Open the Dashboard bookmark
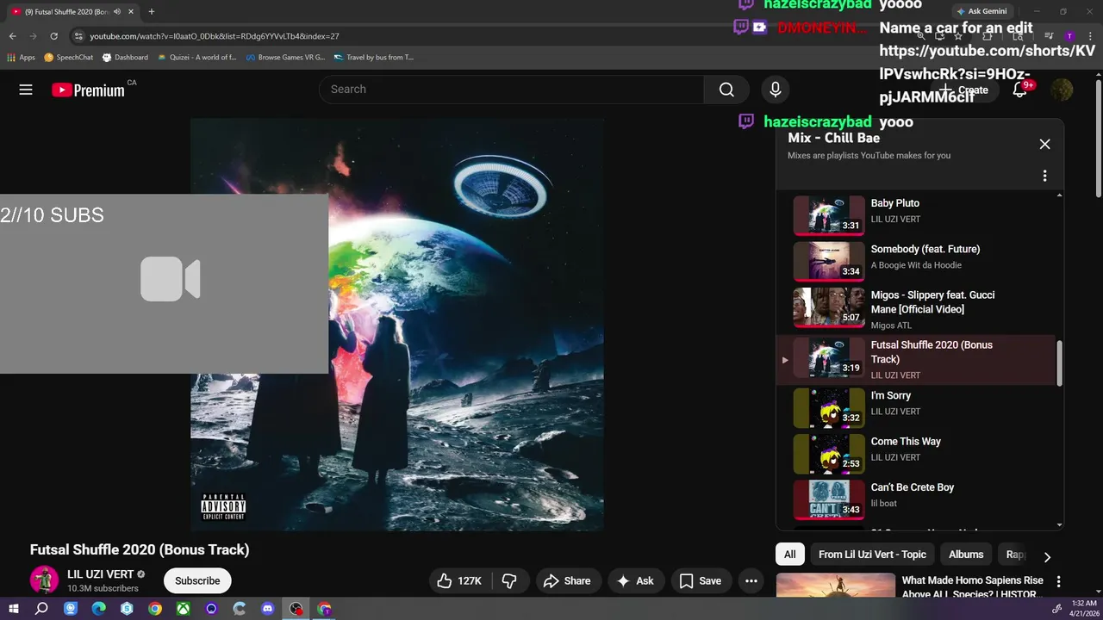Image resolution: width=1103 pixels, height=620 pixels. [125, 58]
